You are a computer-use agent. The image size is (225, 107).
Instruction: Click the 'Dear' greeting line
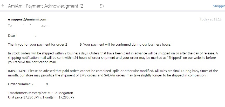(22, 36)
